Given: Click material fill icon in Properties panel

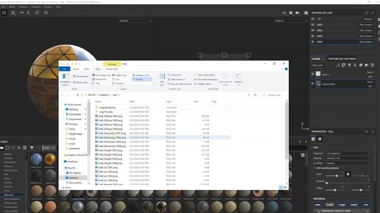Looking at the screenshot, I should (x=313, y=139).
